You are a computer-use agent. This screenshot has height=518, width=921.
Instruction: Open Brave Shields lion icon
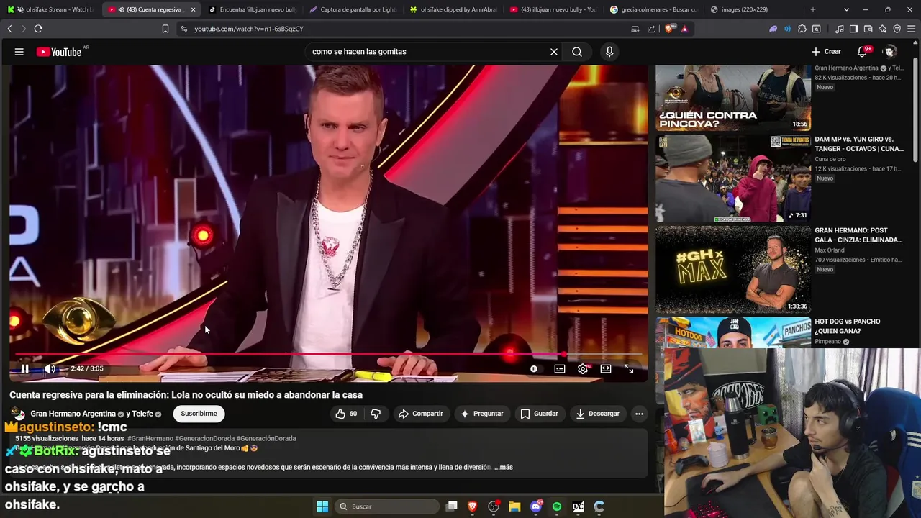669,29
